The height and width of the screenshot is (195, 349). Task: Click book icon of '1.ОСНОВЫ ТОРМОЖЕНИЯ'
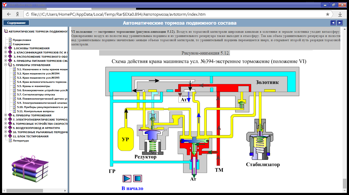(x=10, y=48)
